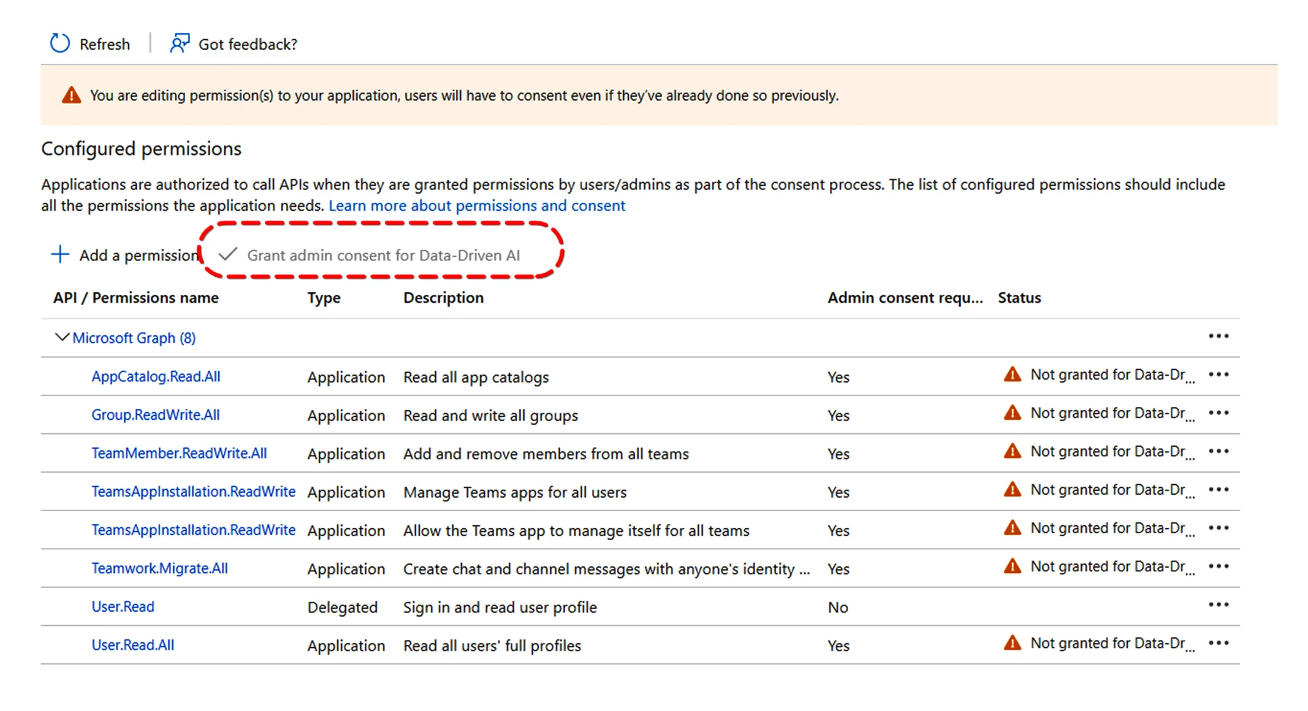Open ellipsis menu for Allow Teams app manage itself row
The image size is (1308, 711).
click(1219, 528)
